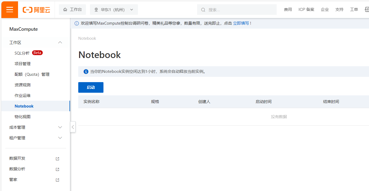Select 资源观测 in the sidebar
The height and width of the screenshot is (191, 369).
click(x=23, y=85)
